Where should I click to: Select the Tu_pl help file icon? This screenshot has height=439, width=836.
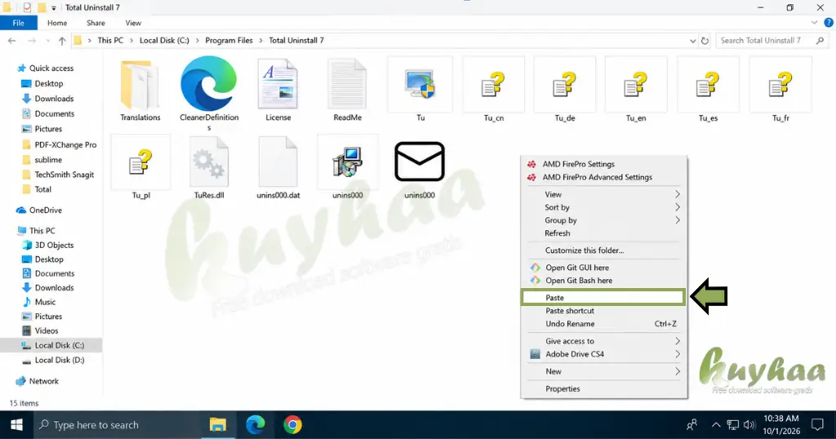(140, 162)
